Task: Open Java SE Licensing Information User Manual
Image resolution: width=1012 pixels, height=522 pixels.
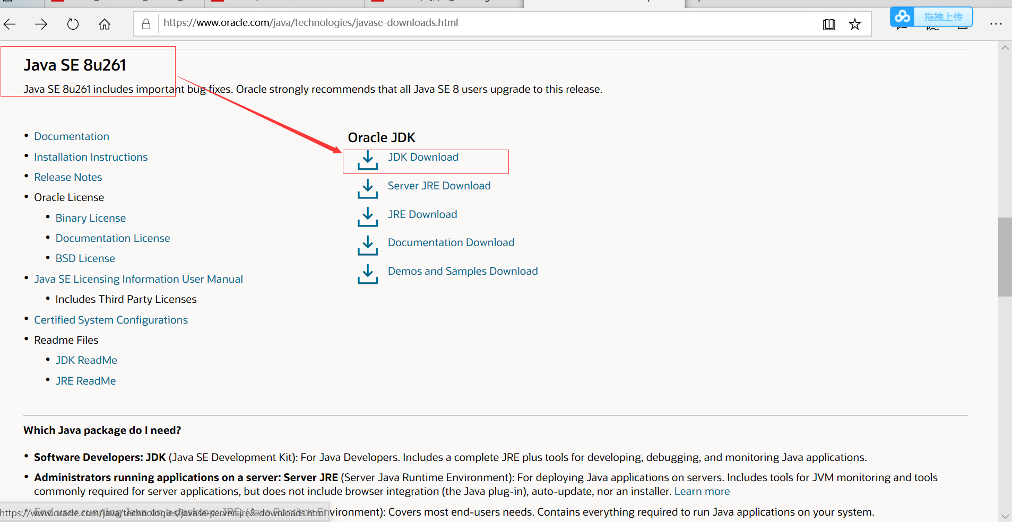Action: (x=139, y=279)
